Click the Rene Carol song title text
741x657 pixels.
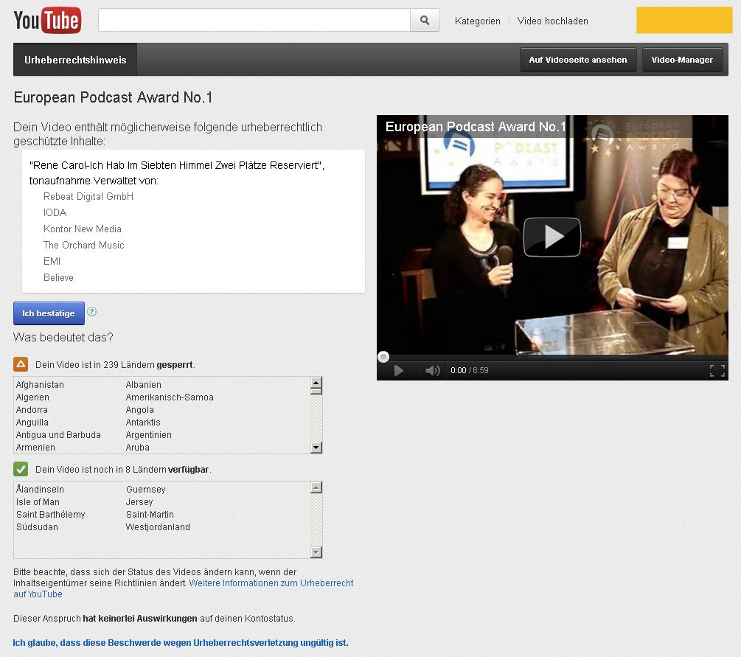click(177, 165)
